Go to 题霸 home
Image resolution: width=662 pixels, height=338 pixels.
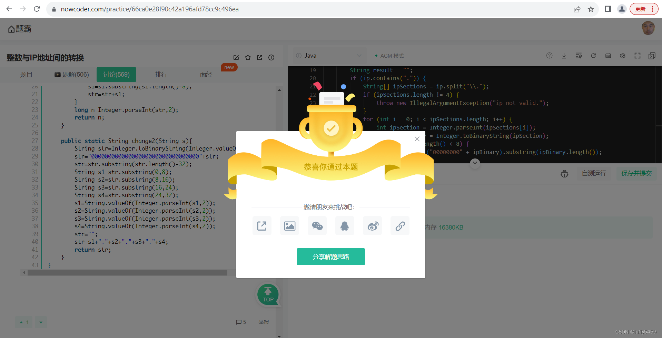pyautogui.click(x=20, y=29)
